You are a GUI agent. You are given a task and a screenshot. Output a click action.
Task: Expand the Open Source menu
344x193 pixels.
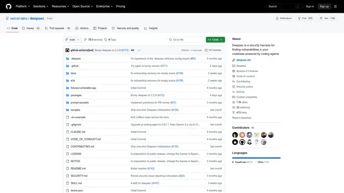click(x=83, y=6)
